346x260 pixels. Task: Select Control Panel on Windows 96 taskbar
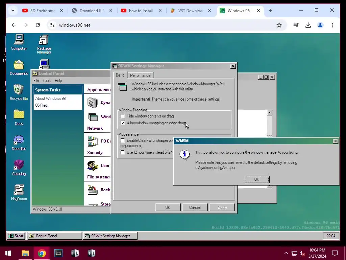click(54, 236)
